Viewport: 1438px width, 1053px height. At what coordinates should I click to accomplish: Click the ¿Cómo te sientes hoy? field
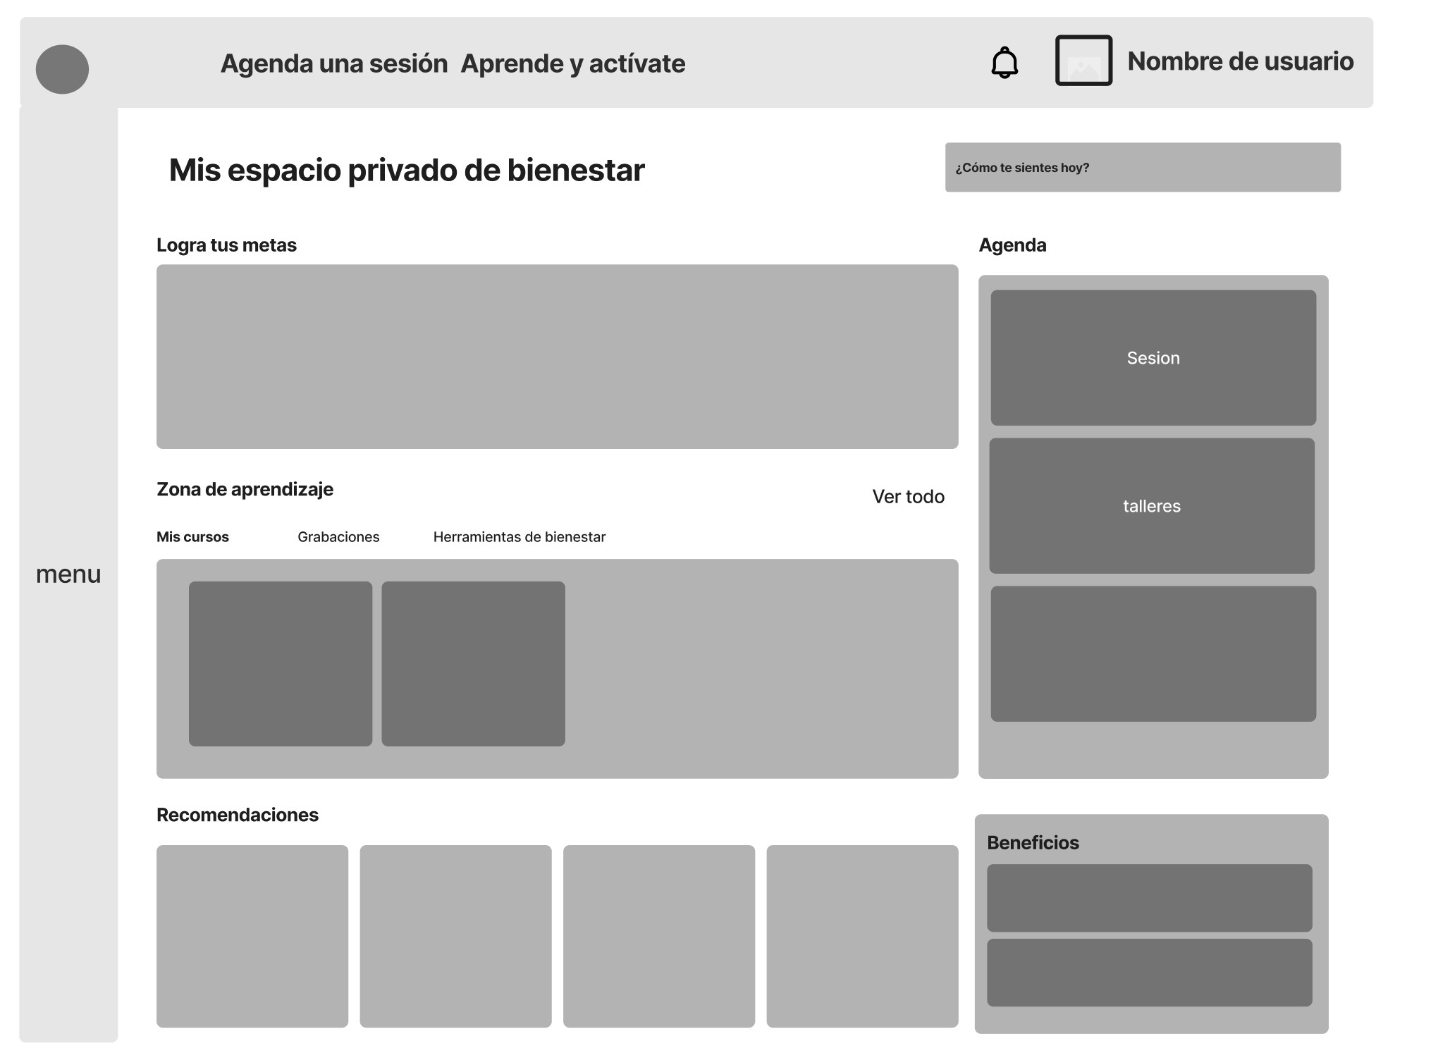pyautogui.click(x=1142, y=167)
